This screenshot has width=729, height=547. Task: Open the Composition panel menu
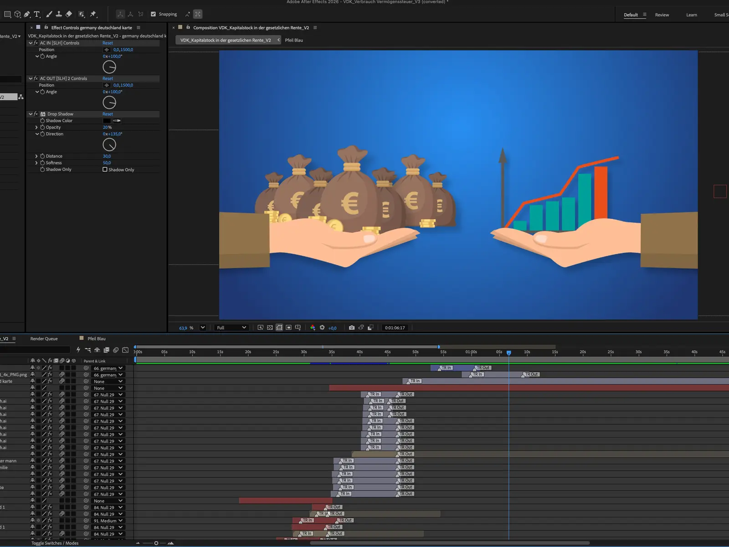point(315,28)
